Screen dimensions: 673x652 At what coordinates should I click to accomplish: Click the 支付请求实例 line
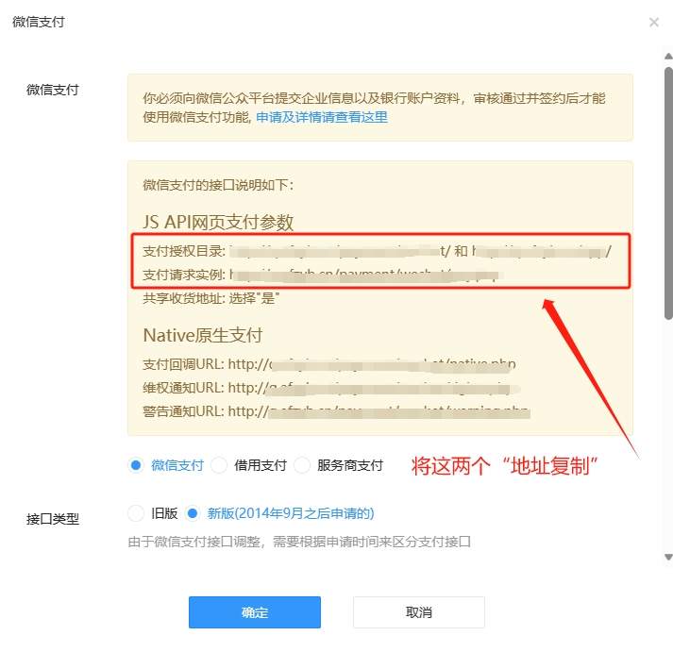click(323, 275)
